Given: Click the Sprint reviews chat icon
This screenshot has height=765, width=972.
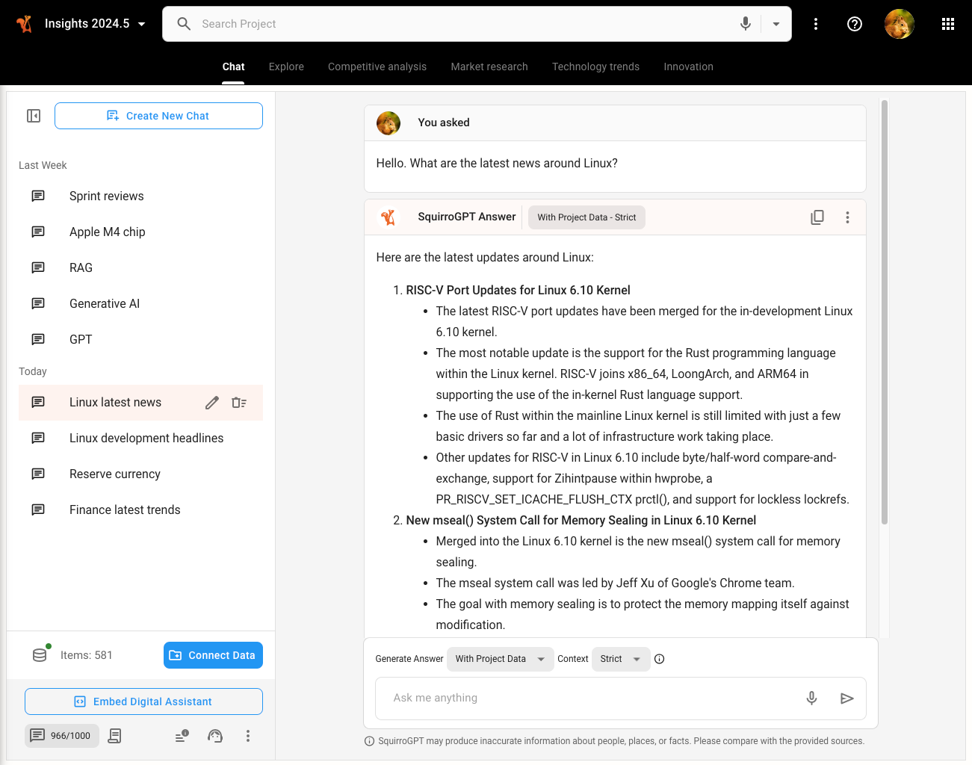Looking at the screenshot, I should coord(38,196).
